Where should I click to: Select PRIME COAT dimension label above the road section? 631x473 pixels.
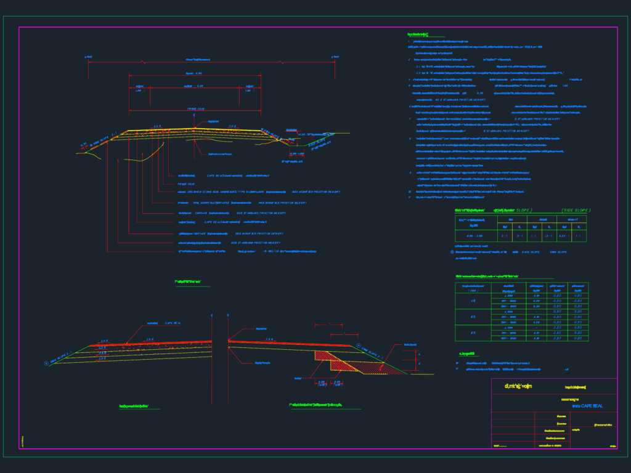tap(196, 109)
